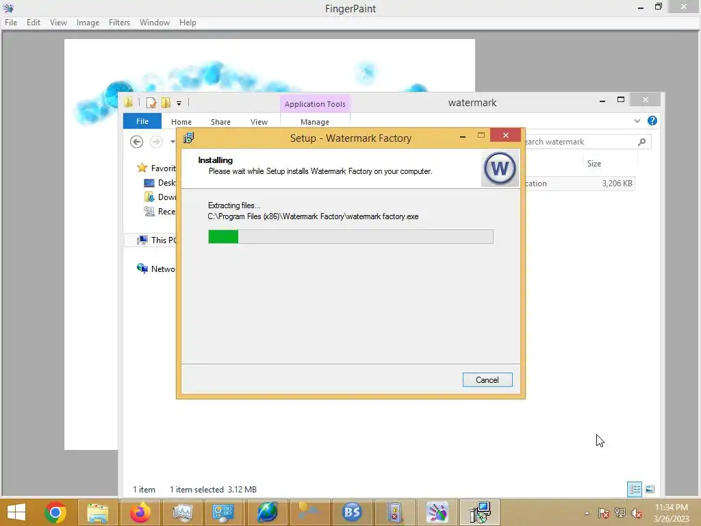Open the Manage tab under Application Tools
The image size is (701, 526).
point(315,122)
